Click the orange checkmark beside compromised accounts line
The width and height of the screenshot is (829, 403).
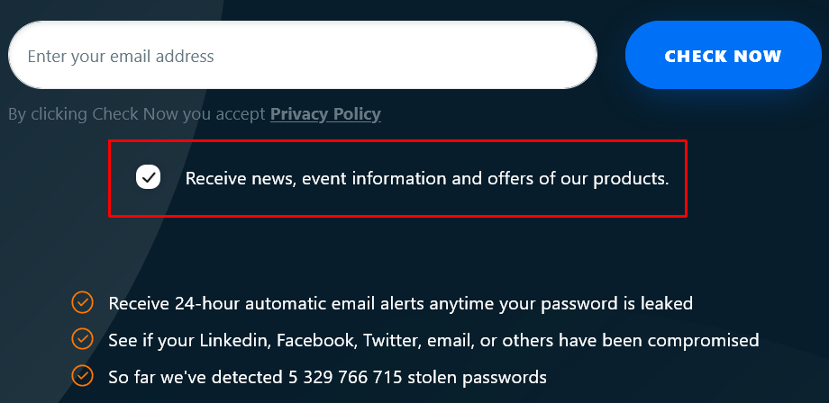82,339
